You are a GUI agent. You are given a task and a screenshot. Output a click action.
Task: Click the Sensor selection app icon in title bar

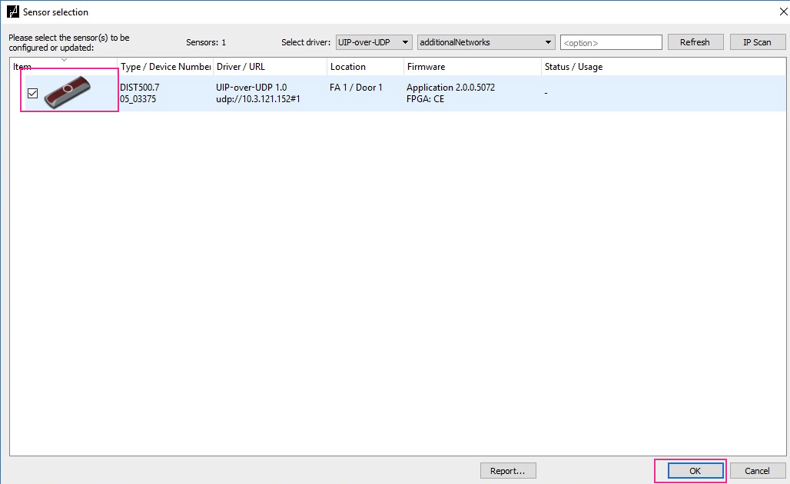pos(12,12)
